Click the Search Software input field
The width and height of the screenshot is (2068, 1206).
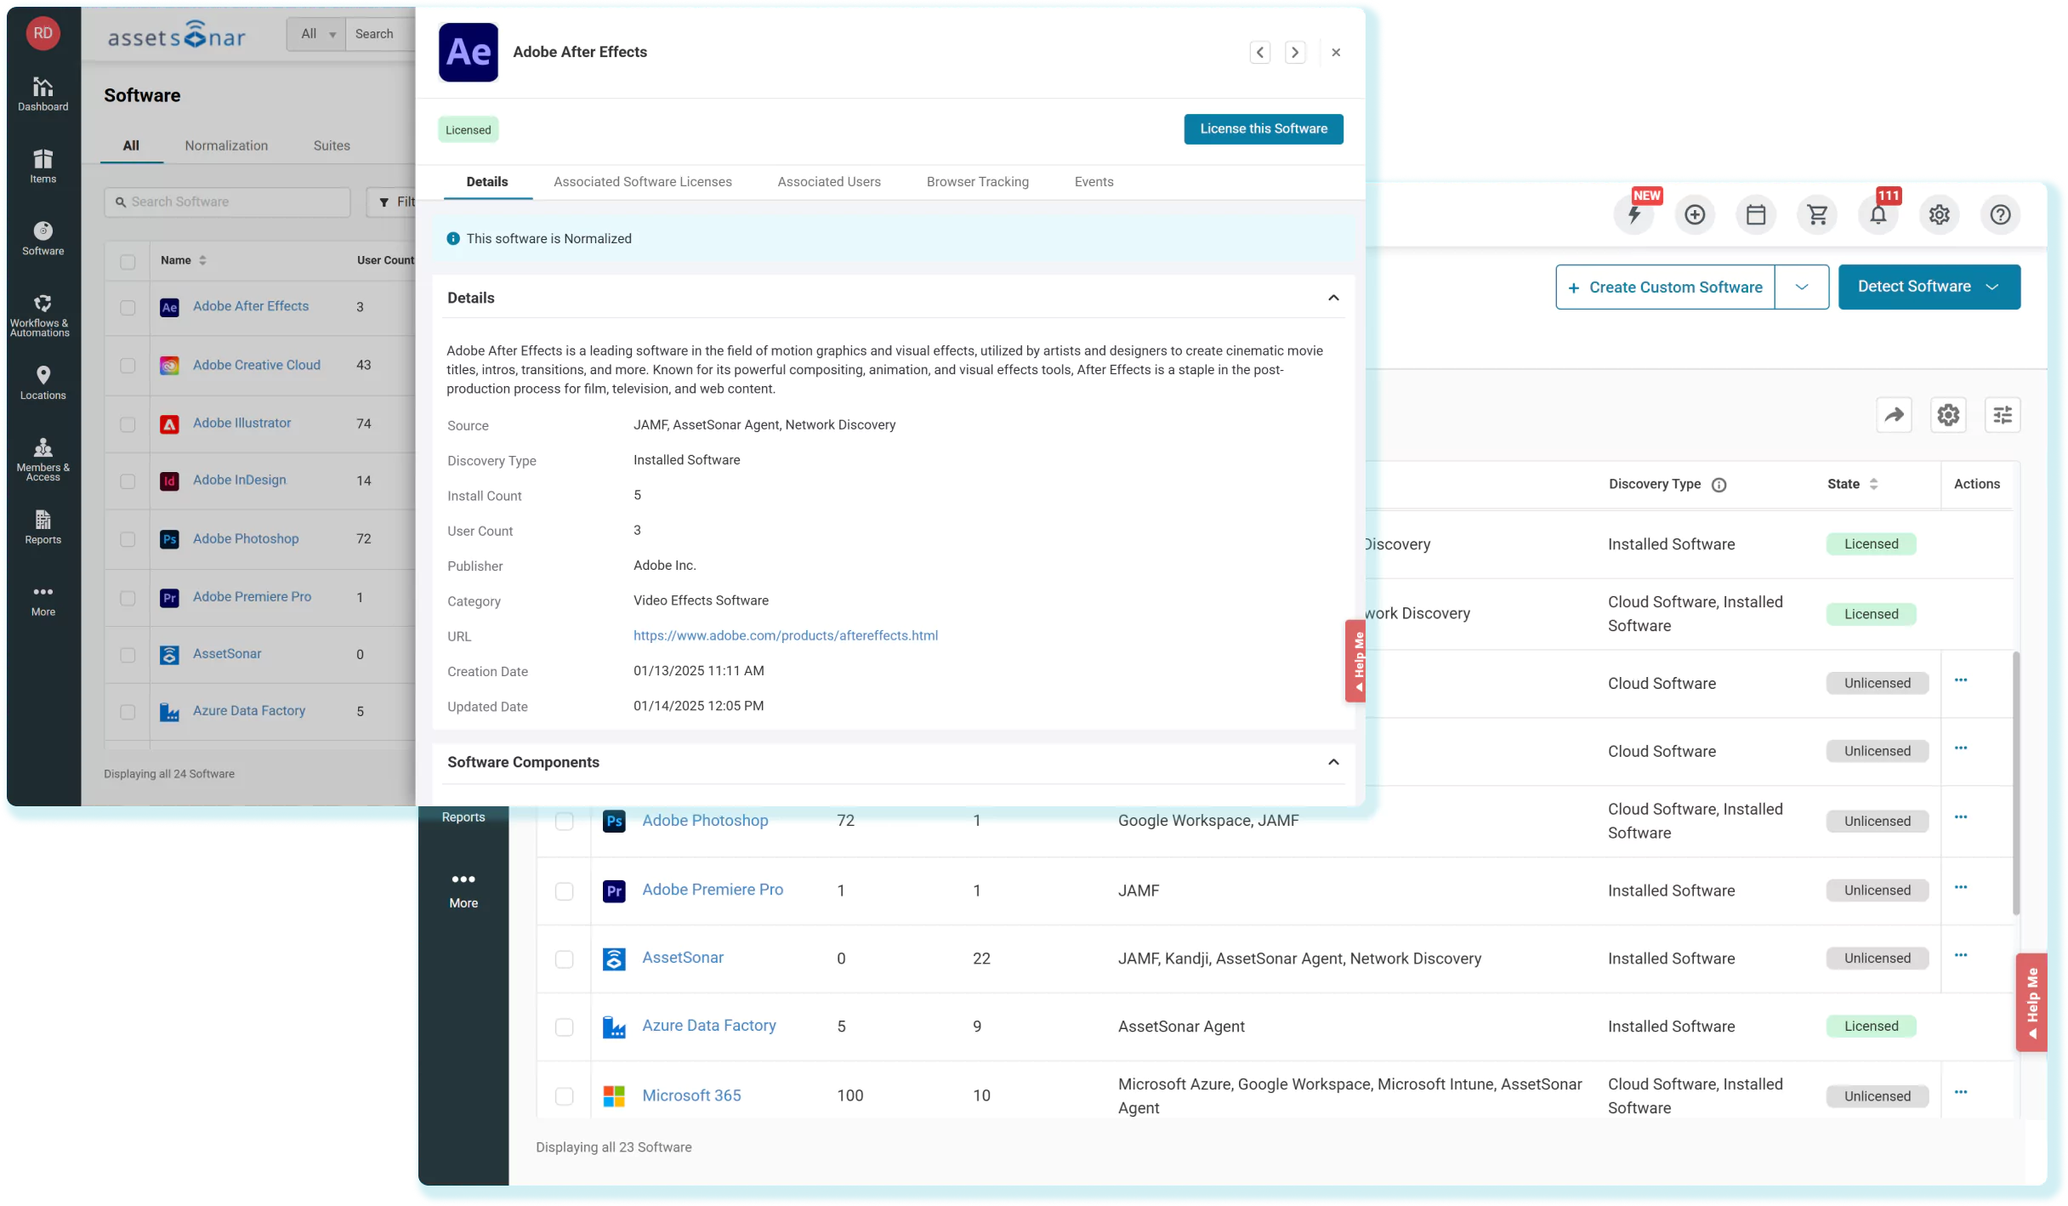(x=227, y=202)
